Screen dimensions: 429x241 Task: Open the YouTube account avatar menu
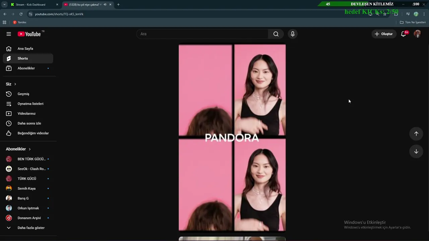coord(417,34)
